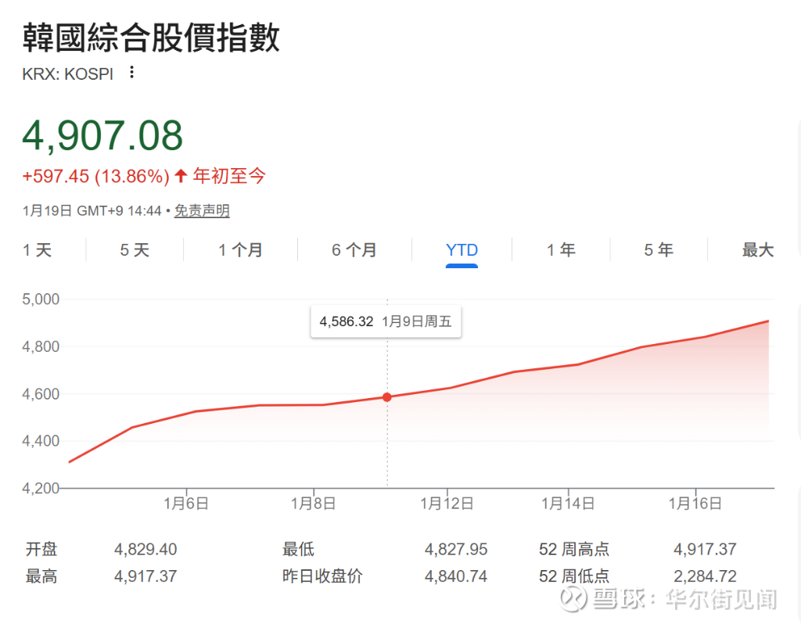Click the 1月12日 axis label
The image size is (801, 624).
tap(446, 504)
